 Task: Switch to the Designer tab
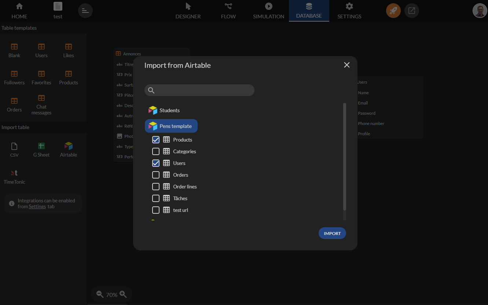point(188,11)
